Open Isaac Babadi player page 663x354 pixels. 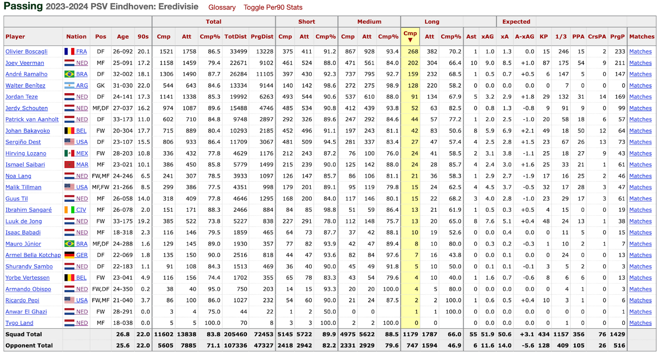pos(23,232)
